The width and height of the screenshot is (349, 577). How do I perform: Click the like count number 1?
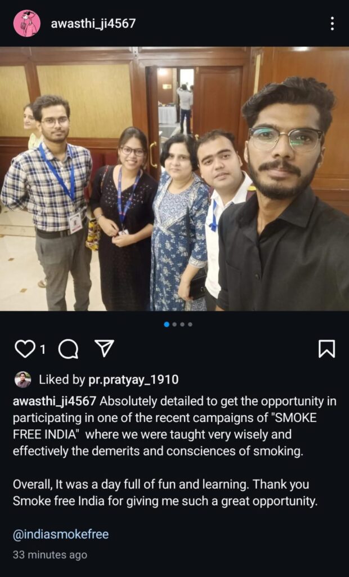pyautogui.click(x=43, y=349)
